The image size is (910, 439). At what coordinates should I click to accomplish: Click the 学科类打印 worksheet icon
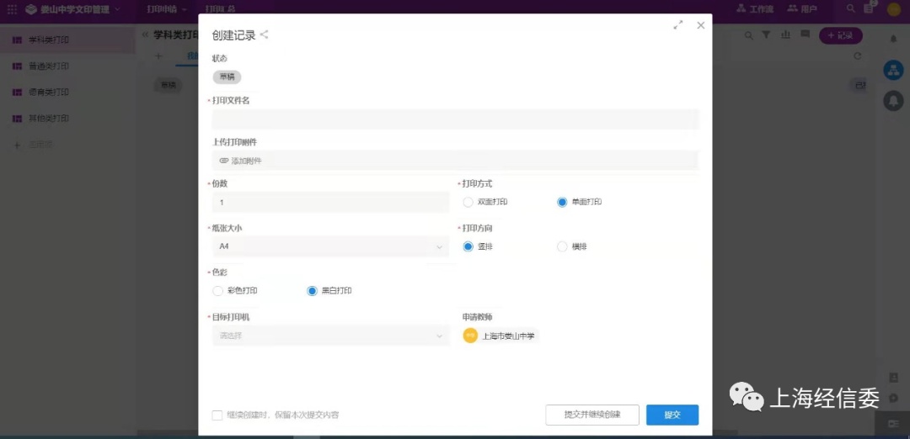click(x=18, y=40)
